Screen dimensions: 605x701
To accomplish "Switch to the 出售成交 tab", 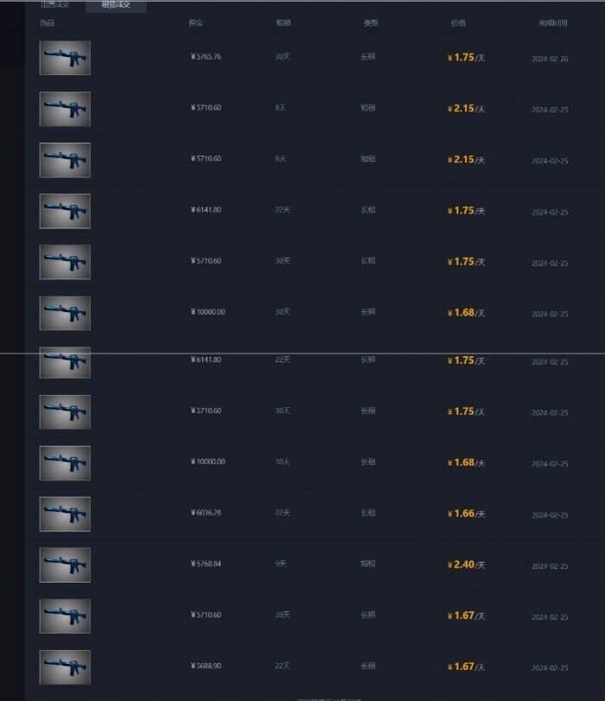I will (x=55, y=4).
